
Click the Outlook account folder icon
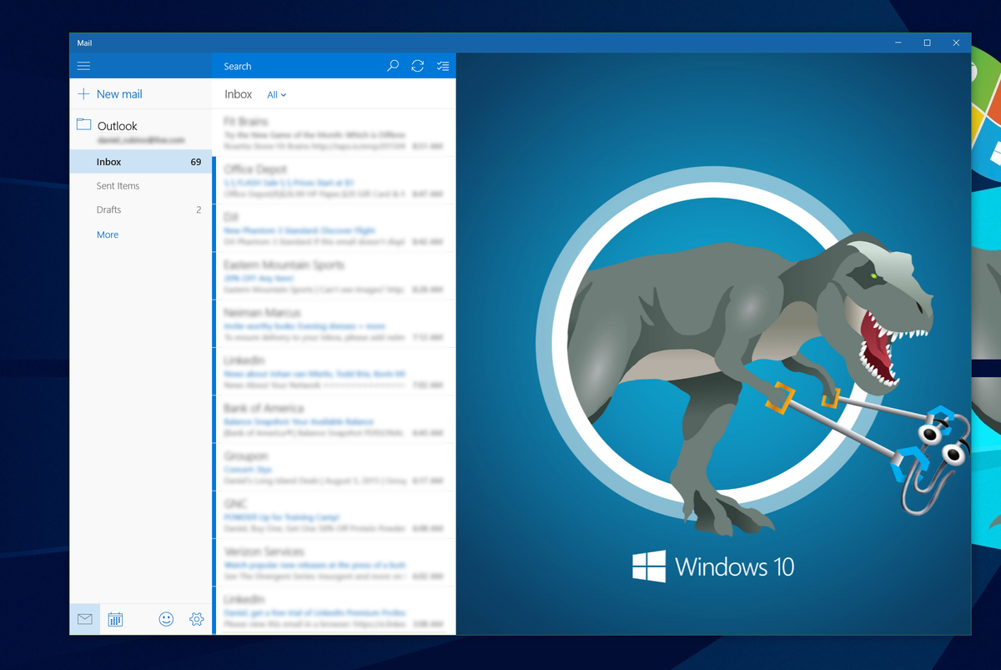83,123
